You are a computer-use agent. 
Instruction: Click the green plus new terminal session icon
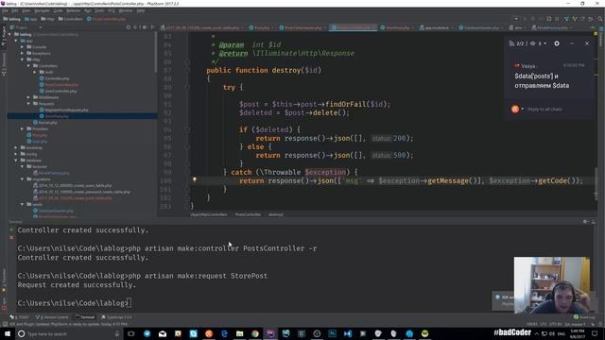point(11,229)
